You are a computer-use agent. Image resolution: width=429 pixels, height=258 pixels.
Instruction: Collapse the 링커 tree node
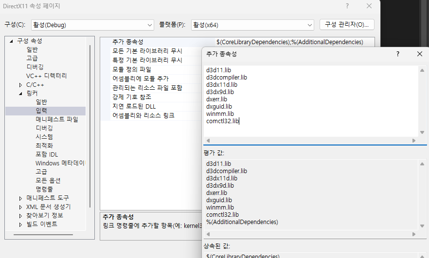pos(20,94)
